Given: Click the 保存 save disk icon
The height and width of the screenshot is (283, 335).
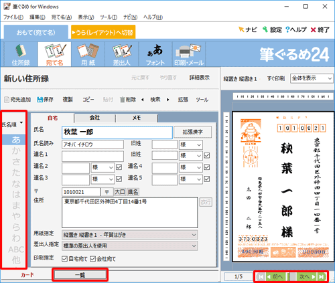Looking at the screenshot, I should [x=45, y=100].
